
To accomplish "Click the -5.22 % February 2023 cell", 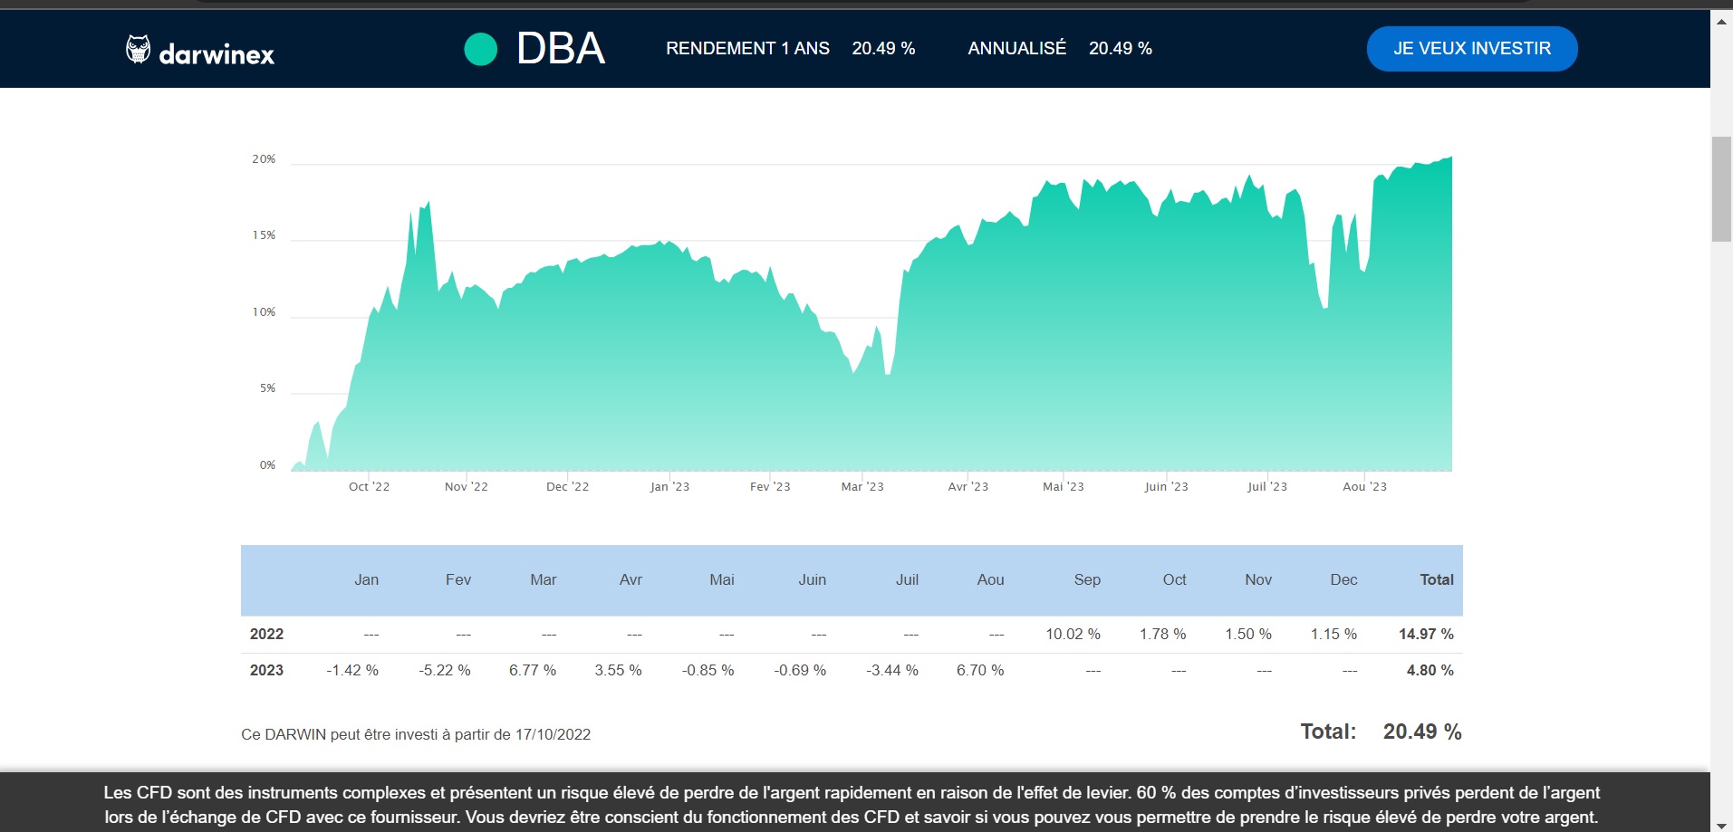I will coord(445,671).
